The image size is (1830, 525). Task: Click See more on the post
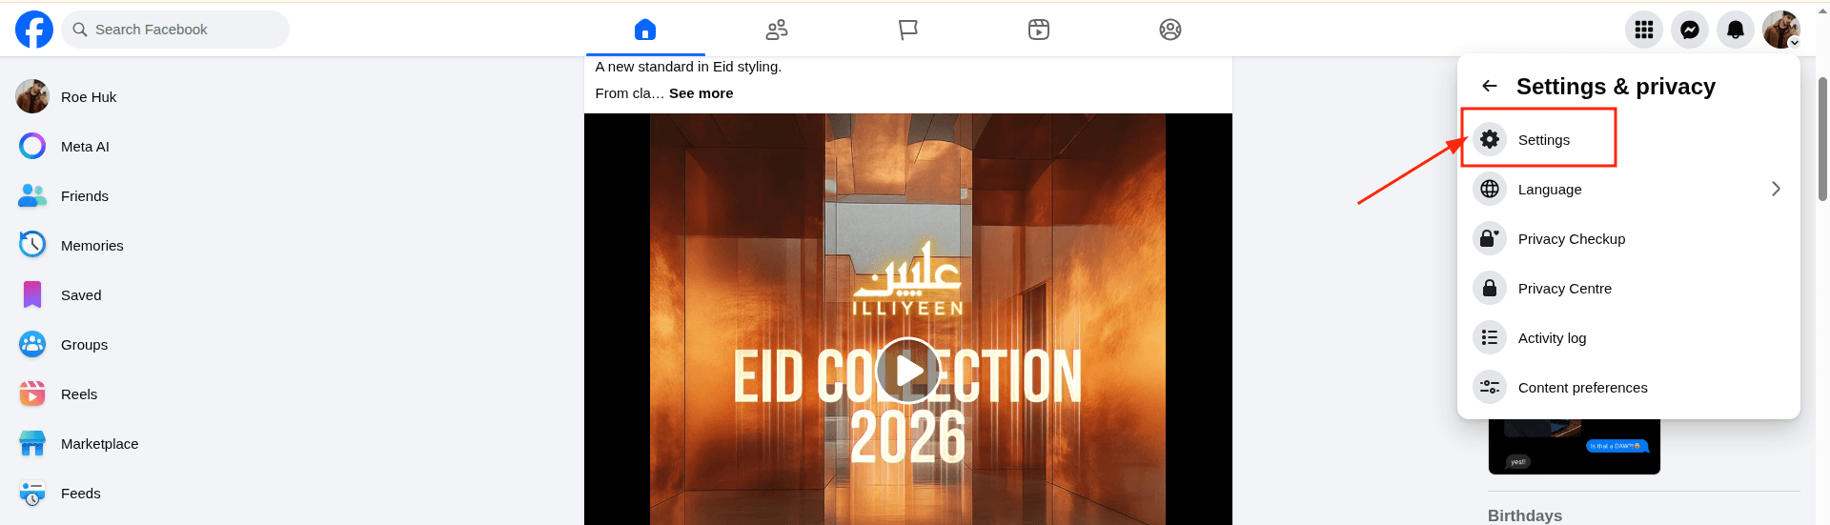(x=701, y=93)
